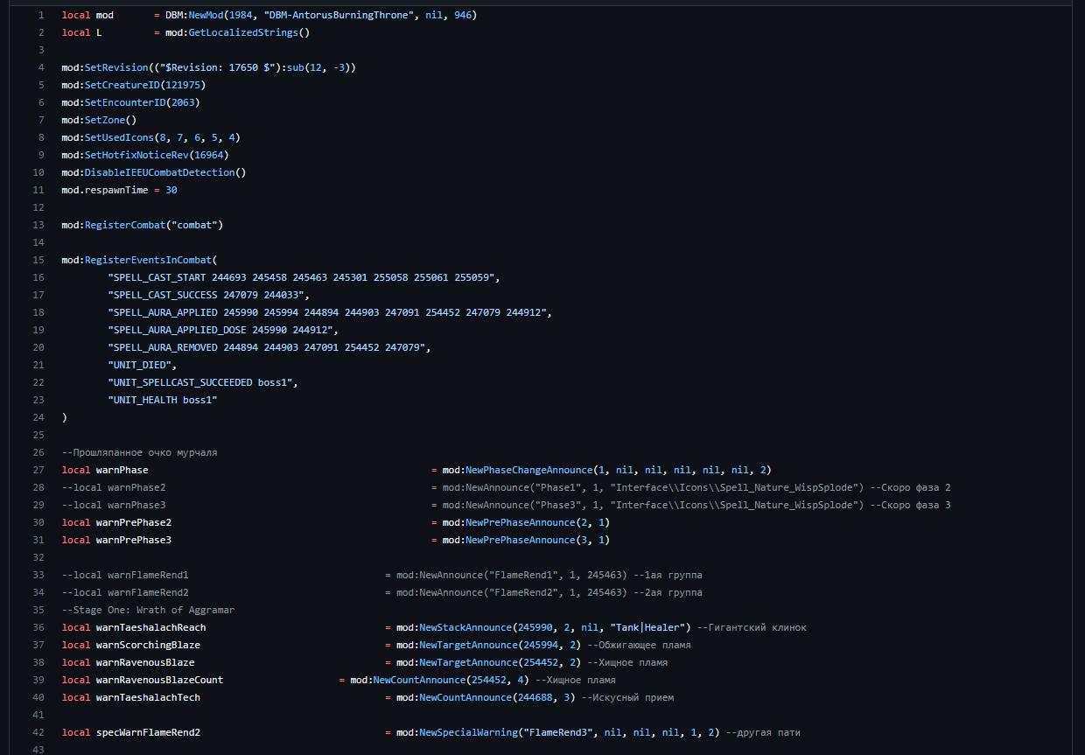The image size is (1085, 755).
Task: Select line number 15 in the gutter
Action: (x=38, y=260)
